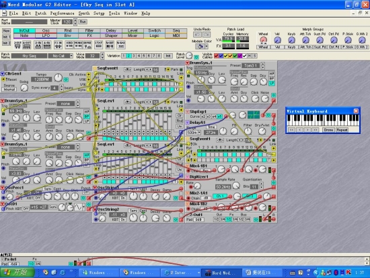Screen dimensions: 370x278
Task: Open the DelayA1 500m range dropdown
Action: click(x=199, y=133)
